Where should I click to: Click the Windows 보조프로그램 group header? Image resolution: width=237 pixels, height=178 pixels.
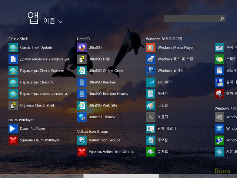click(x=164, y=39)
